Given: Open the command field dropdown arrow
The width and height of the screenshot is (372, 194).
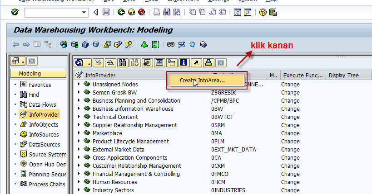Looking at the screenshot, I should tap(84, 12).
